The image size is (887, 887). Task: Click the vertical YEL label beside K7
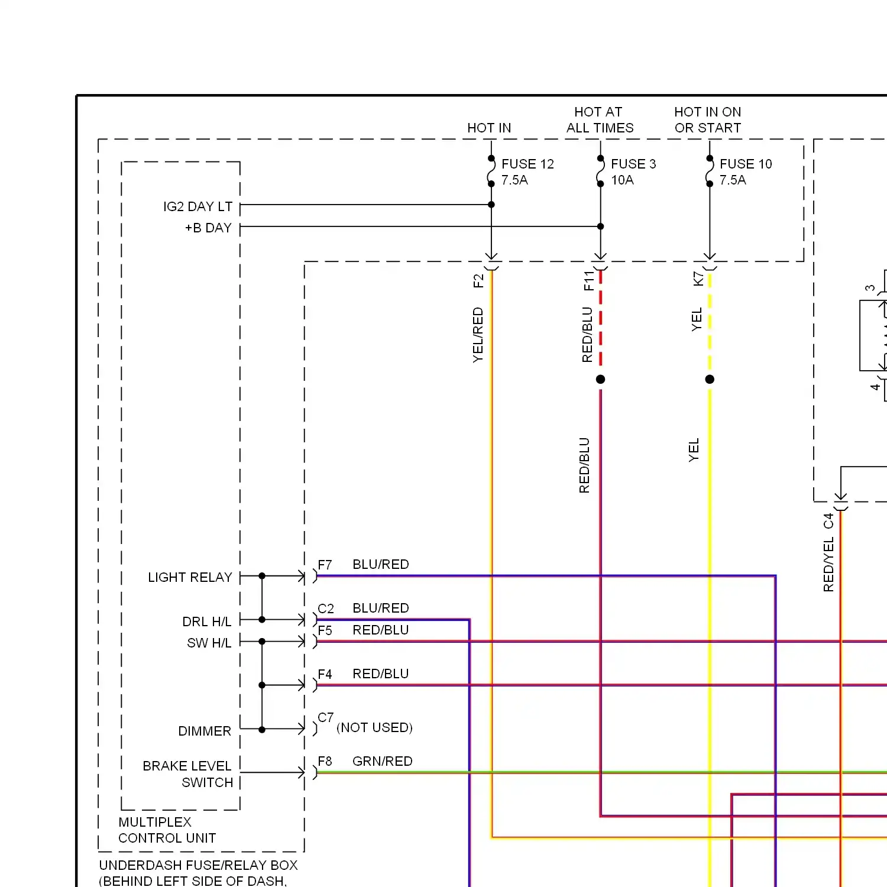coord(697,319)
